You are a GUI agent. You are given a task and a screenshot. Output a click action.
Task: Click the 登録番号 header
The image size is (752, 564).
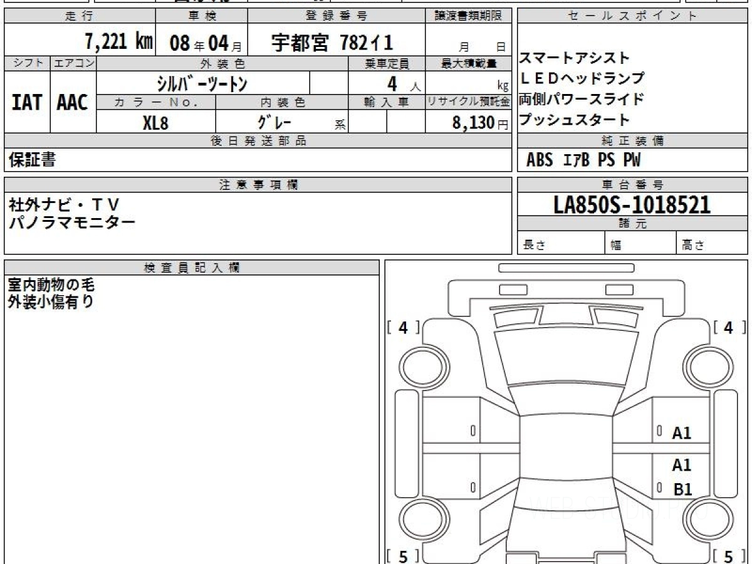pos(337,16)
